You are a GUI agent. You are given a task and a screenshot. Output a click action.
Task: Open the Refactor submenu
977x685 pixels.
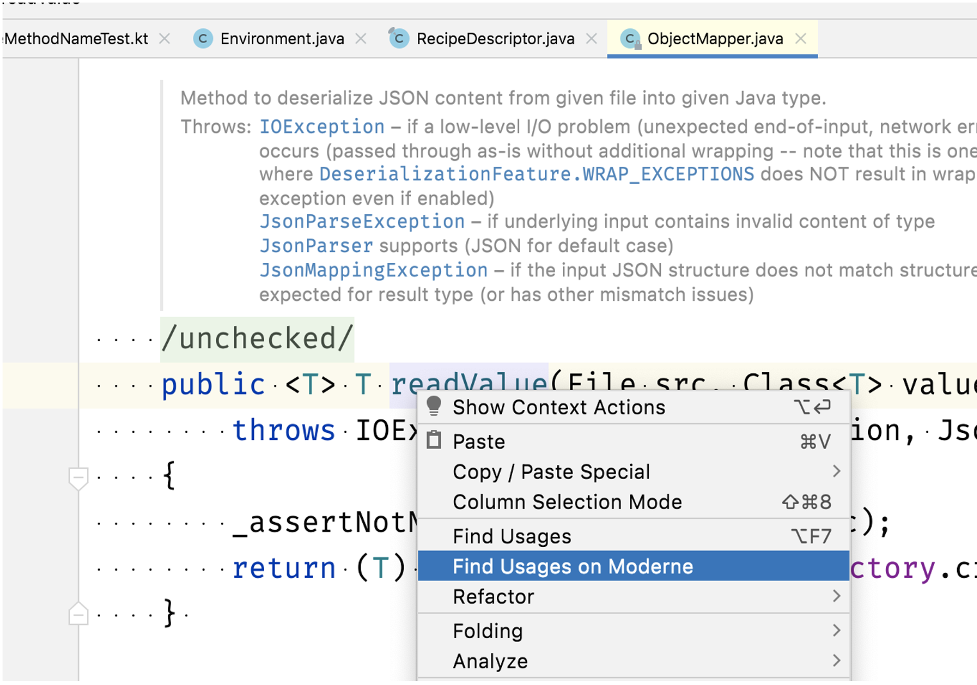[633, 597]
